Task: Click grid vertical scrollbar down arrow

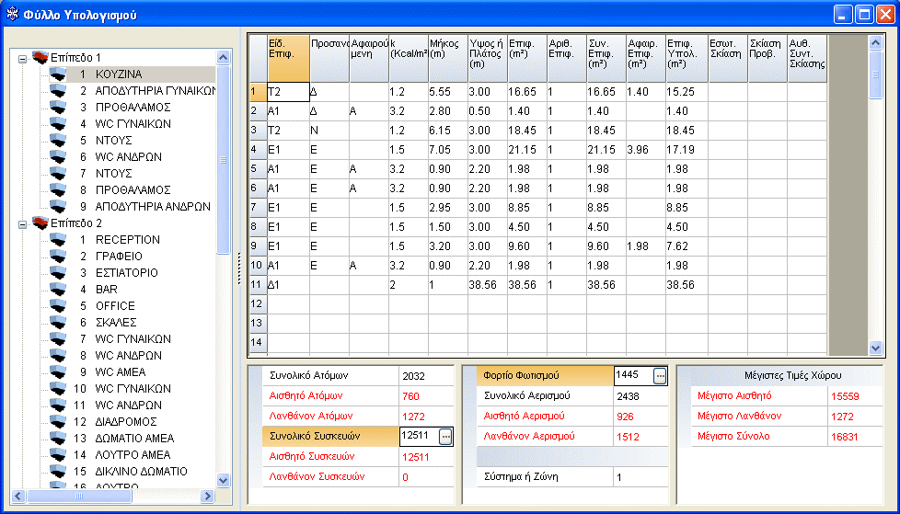Action: (875, 347)
